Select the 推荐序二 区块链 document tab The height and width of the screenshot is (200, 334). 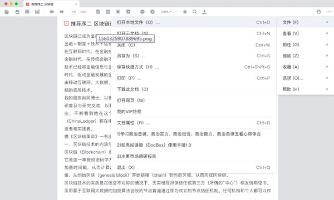51,4
